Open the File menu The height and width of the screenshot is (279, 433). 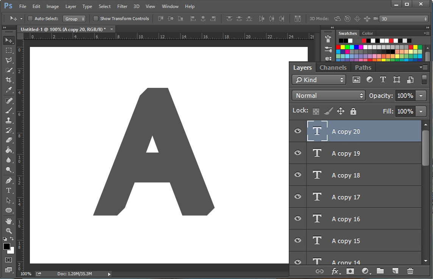tap(23, 6)
